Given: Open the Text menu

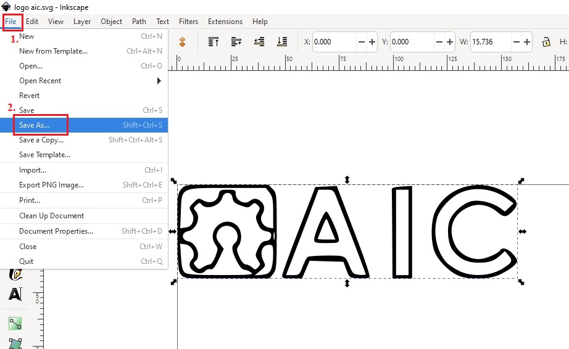Looking at the screenshot, I should [162, 22].
